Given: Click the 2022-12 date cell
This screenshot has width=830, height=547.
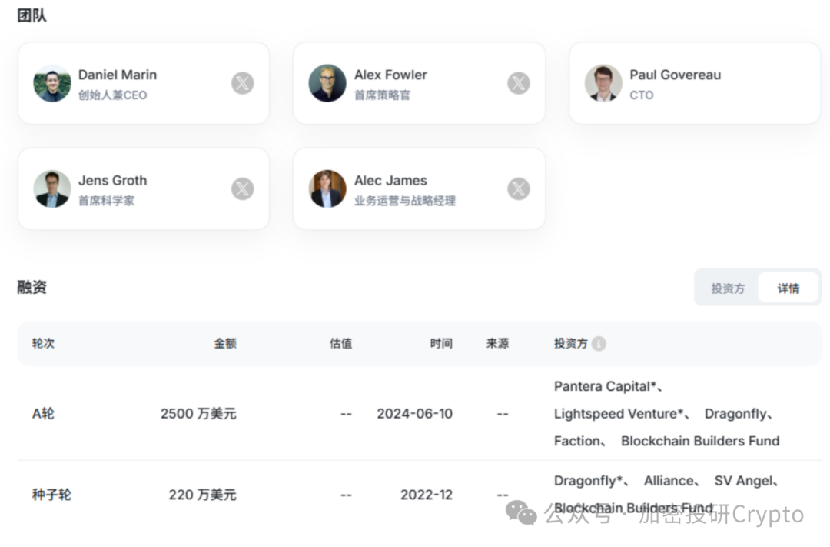Looking at the screenshot, I should coord(427,495).
